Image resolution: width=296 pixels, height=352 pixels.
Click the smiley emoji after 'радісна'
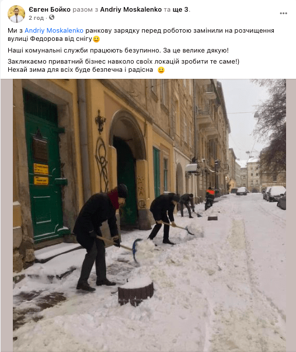click(161, 70)
